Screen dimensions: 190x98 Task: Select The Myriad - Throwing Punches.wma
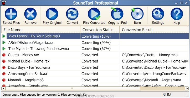coord(39,49)
